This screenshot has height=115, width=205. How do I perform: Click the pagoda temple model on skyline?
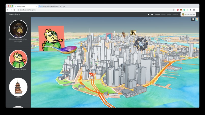point(123,34)
